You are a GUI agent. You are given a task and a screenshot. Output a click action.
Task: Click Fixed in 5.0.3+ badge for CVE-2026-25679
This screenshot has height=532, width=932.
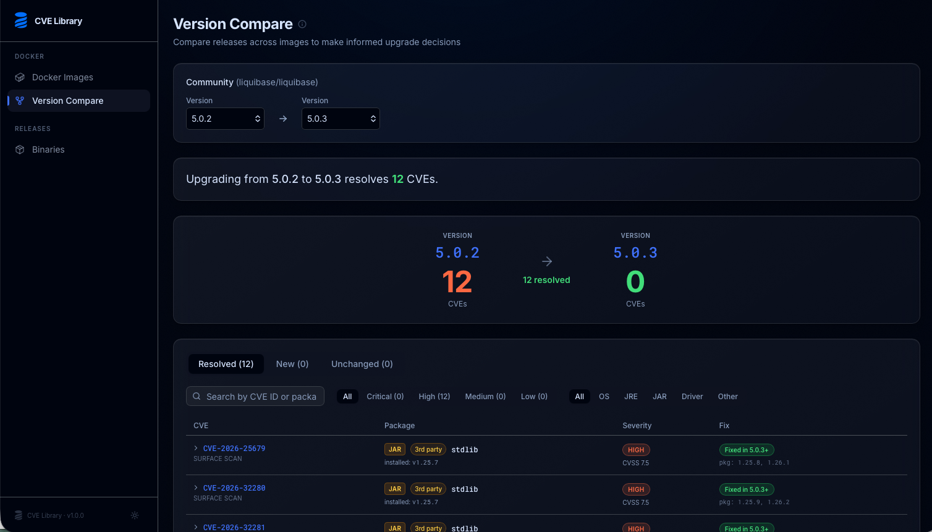pyautogui.click(x=747, y=450)
